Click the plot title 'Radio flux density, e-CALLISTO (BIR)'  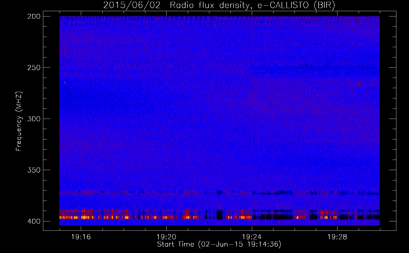click(252, 5)
